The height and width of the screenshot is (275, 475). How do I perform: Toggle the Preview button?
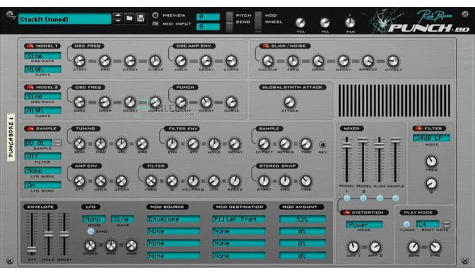click(156, 15)
